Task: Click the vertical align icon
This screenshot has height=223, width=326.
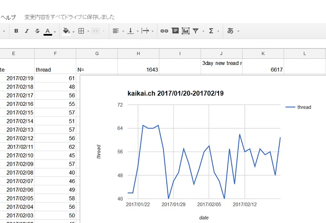Action: click(130, 31)
